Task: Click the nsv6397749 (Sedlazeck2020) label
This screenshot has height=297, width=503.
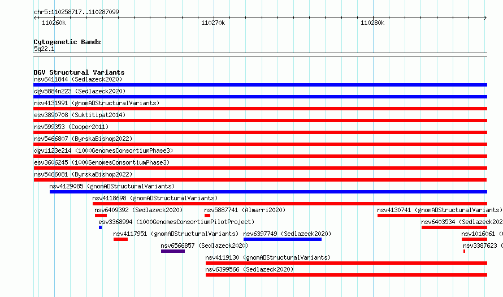Action: coord(287,234)
